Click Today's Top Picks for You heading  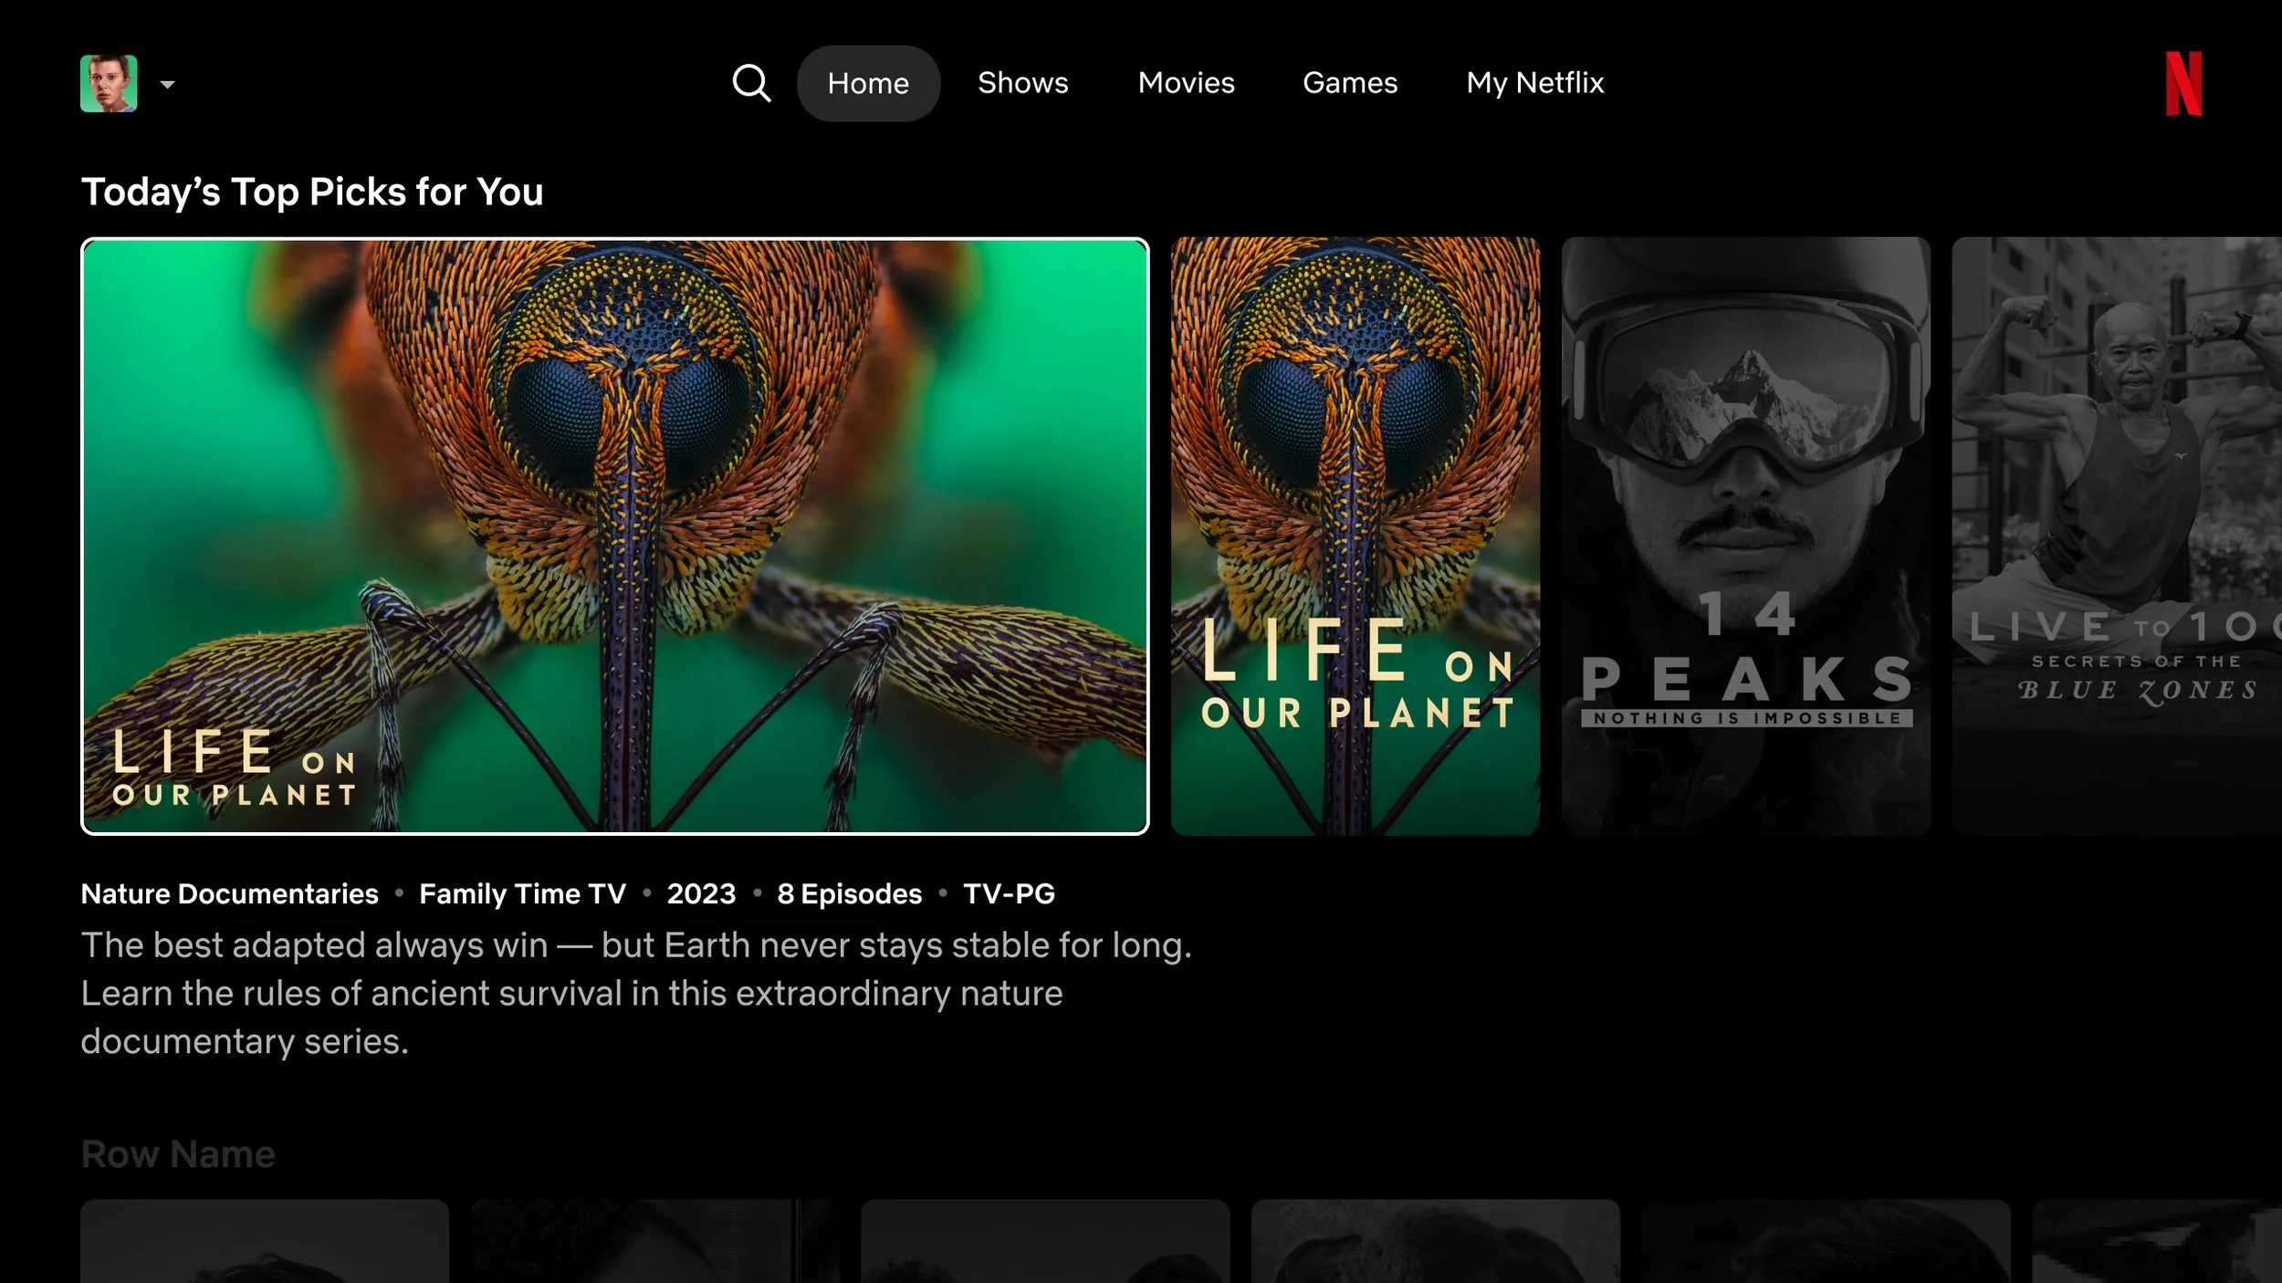pyautogui.click(x=312, y=192)
